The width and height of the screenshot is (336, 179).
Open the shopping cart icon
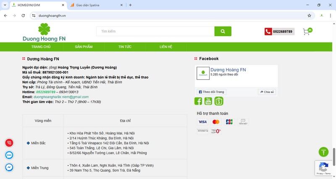tap(307, 31)
